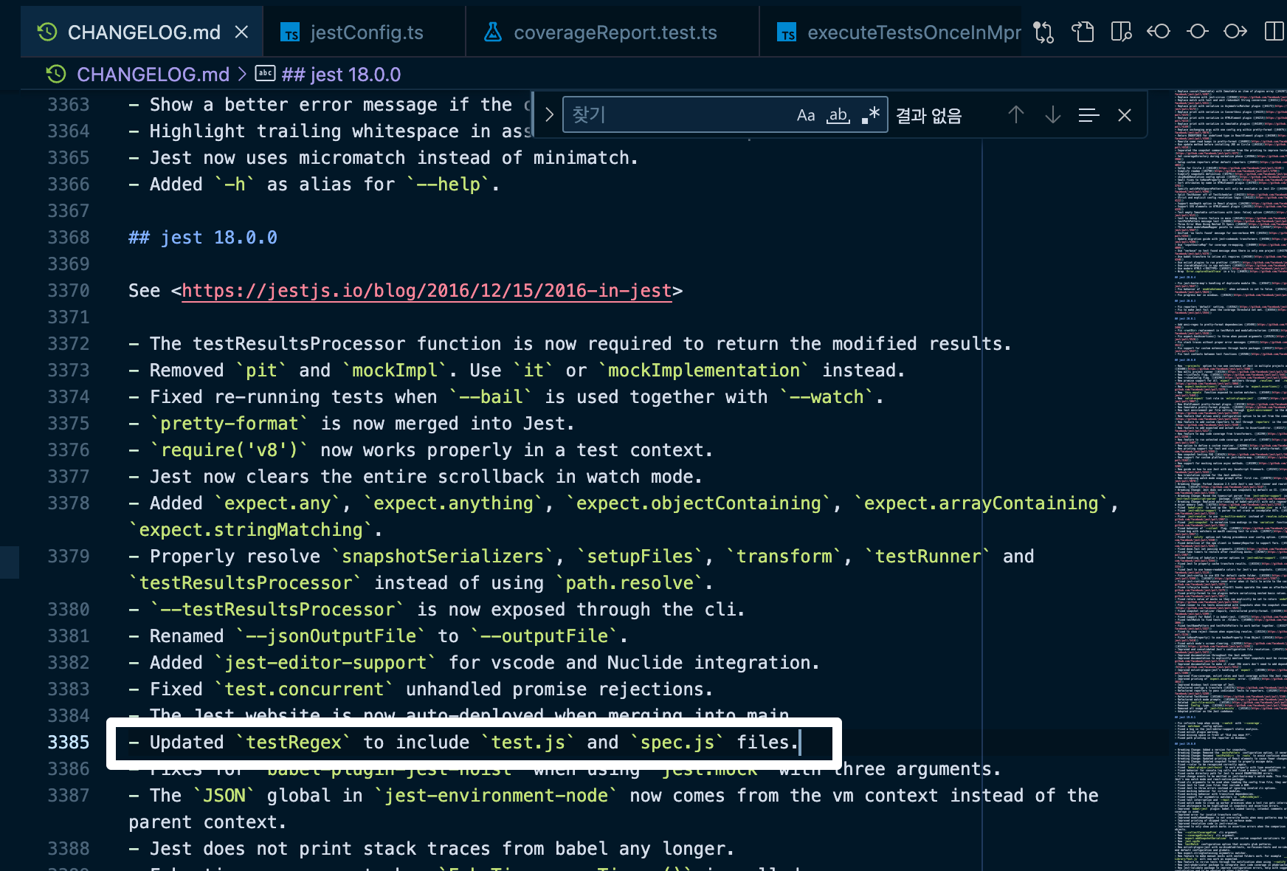Click CHANGELOG.md in the breadcrumb bar
Image resolution: width=1287 pixels, height=871 pixels.
(153, 75)
